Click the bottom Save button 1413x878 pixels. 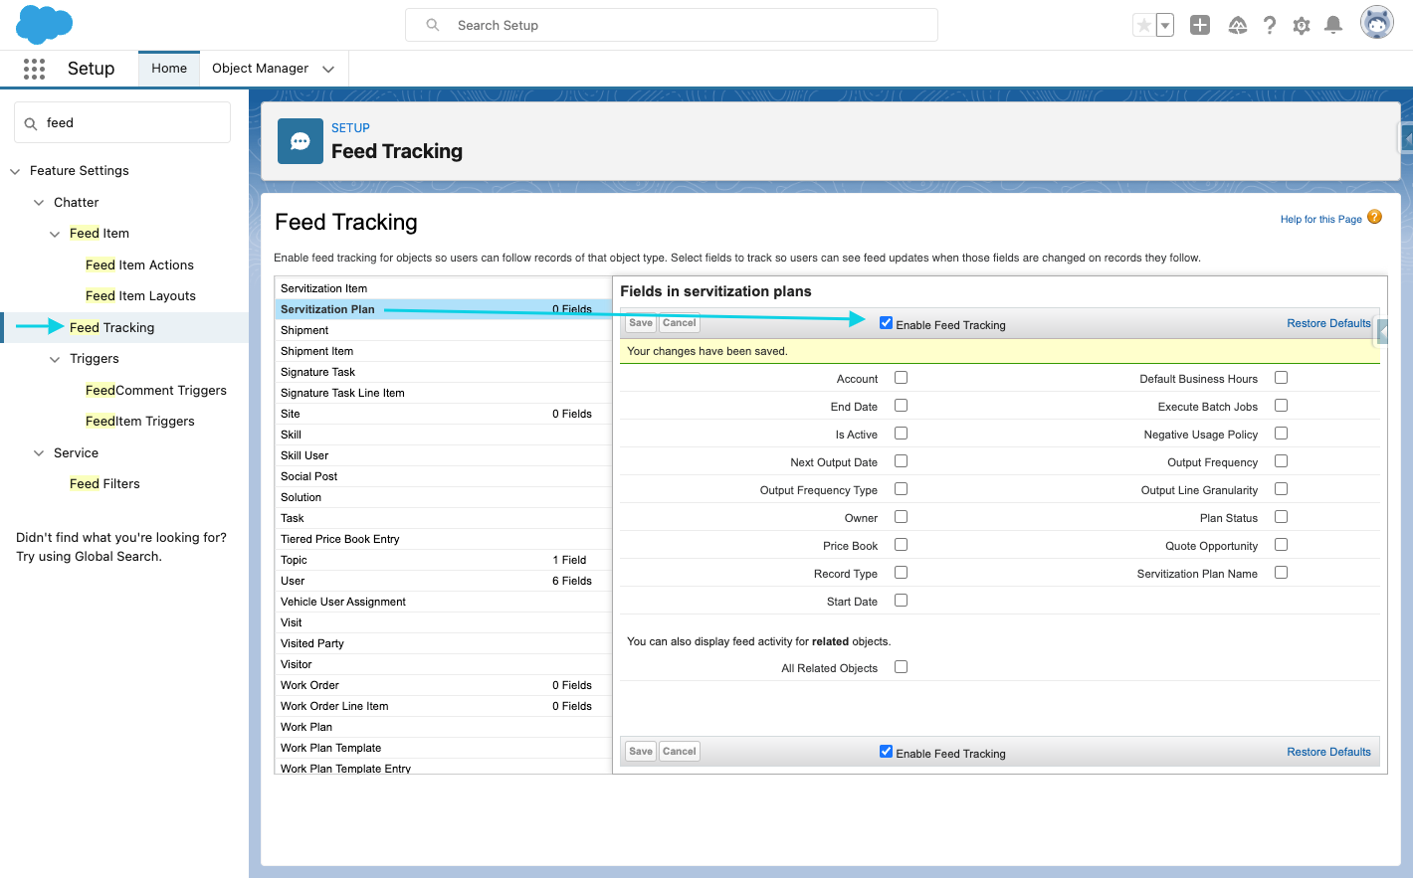click(x=641, y=752)
